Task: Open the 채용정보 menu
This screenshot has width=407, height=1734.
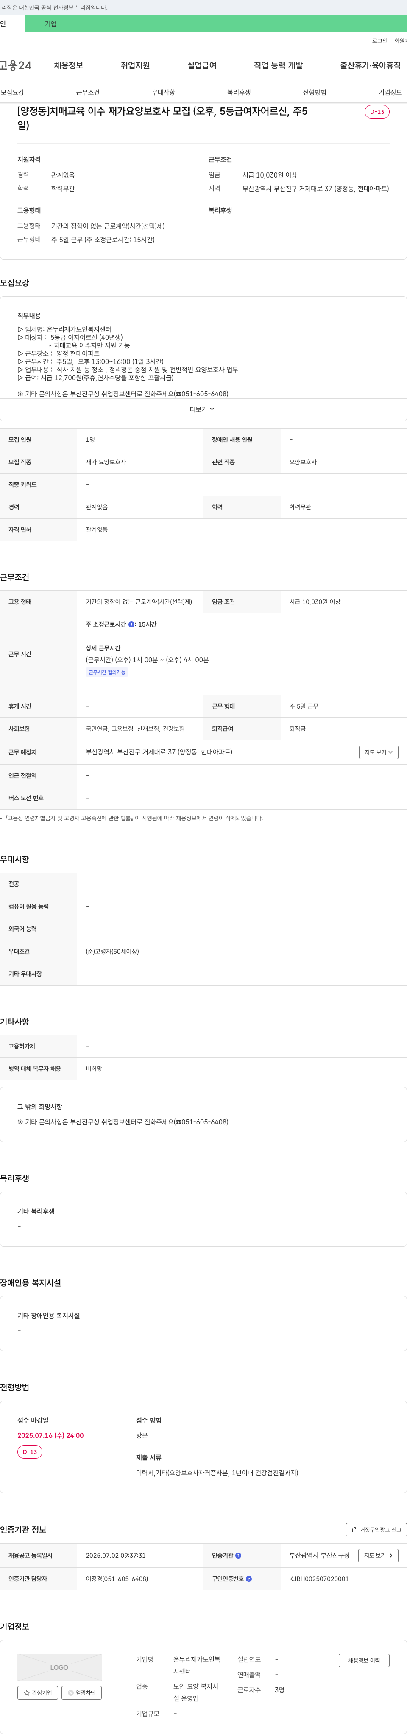Action: point(69,65)
